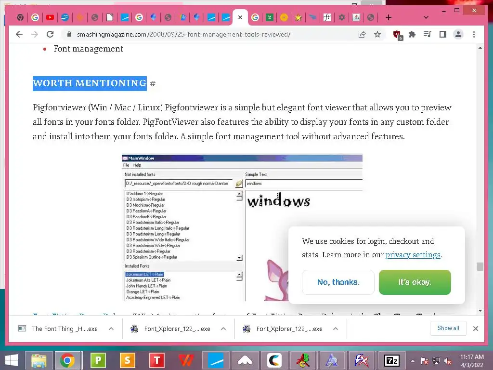Accept cookies with It's okay
Image resolution: width=493 pixels, height=370 pixels.
(415, 282)
